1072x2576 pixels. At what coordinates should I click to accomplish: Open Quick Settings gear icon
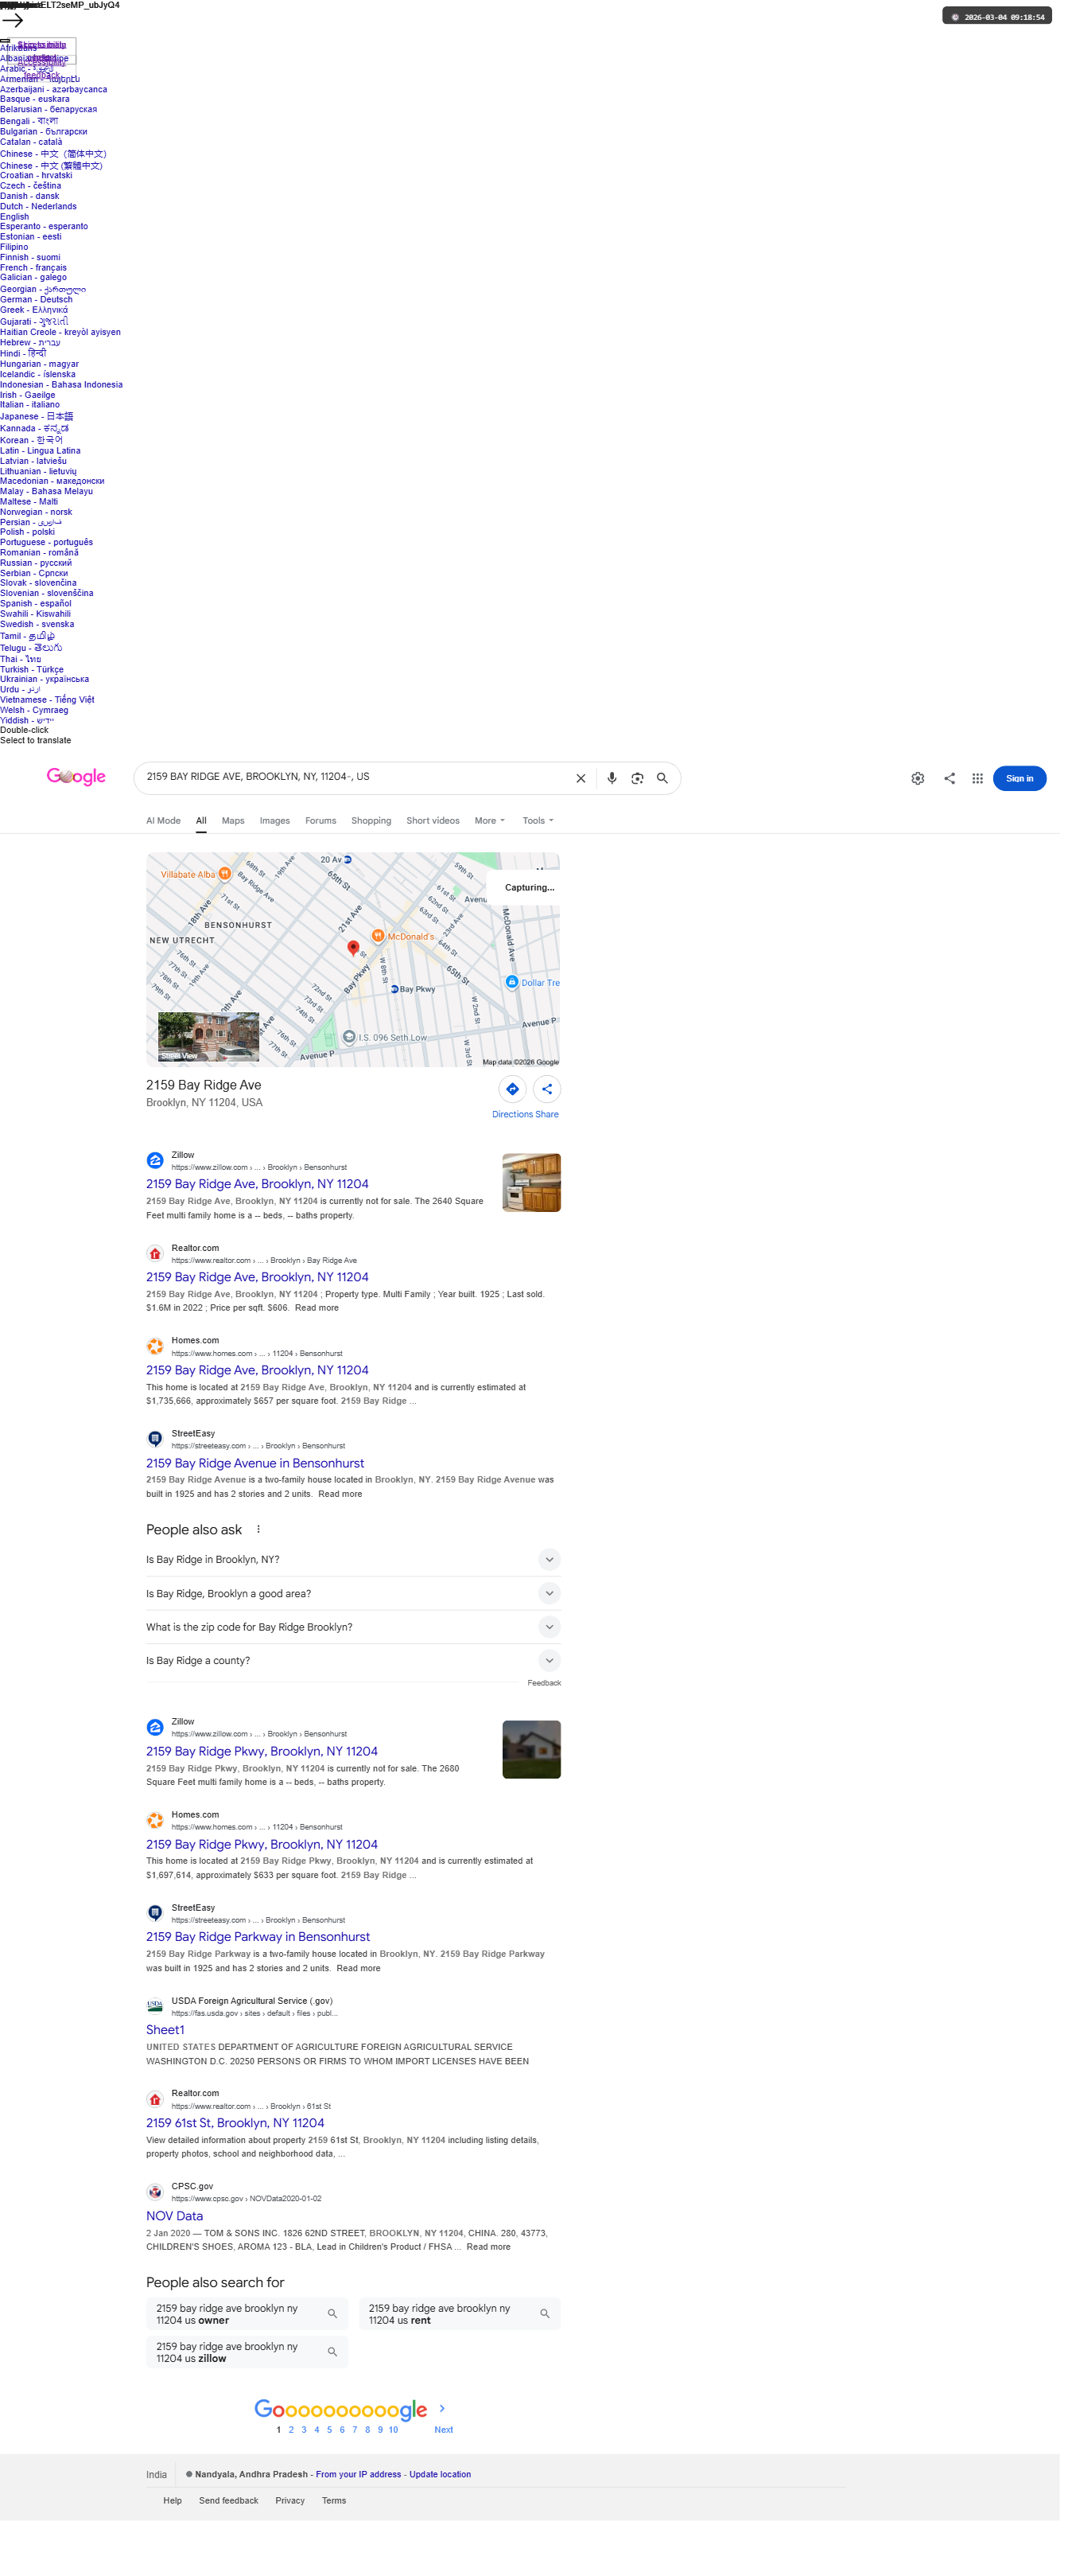click(917, 778)
